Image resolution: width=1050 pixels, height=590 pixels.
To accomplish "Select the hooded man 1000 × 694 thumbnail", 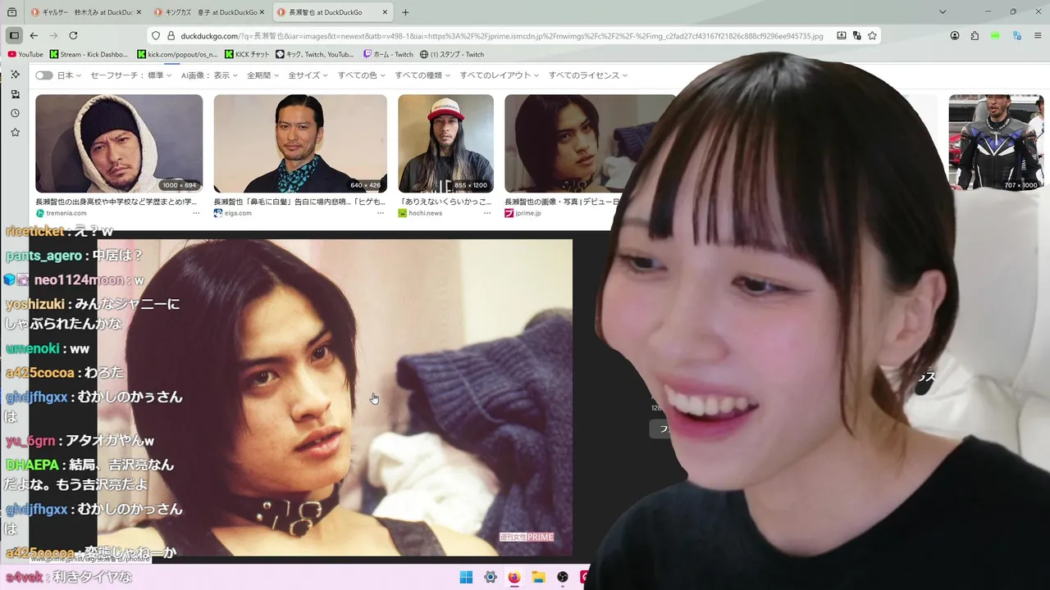I will [x=119, y=143].
